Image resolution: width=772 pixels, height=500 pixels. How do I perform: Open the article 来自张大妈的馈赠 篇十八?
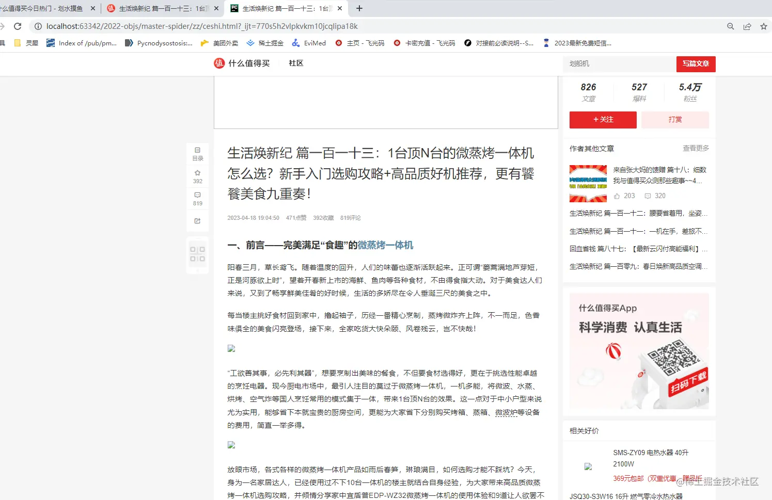tap(659, 175)
